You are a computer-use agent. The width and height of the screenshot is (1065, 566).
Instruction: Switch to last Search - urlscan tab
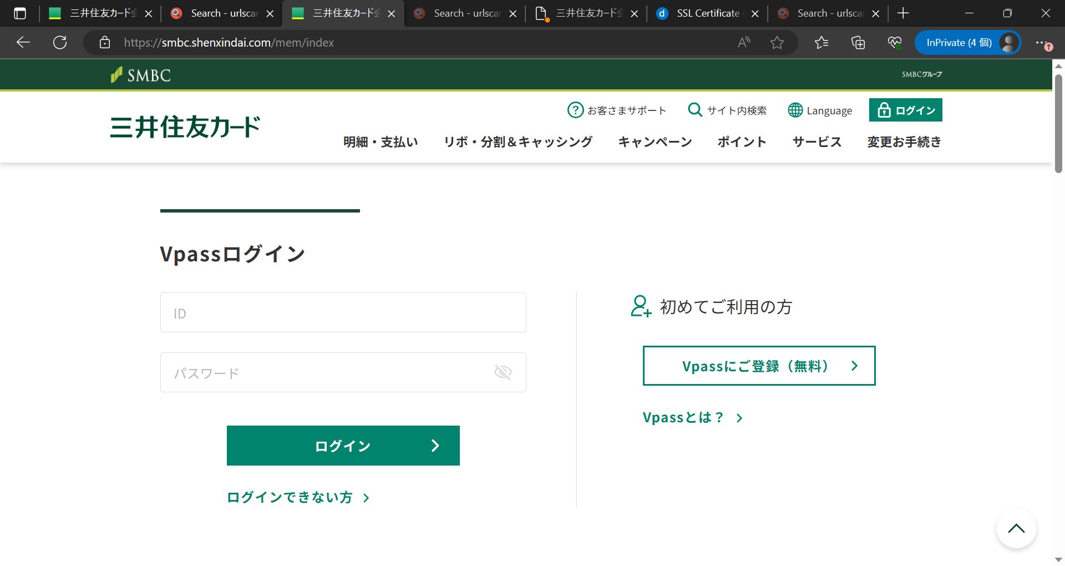pyautogui.click(x=829, y=13)
